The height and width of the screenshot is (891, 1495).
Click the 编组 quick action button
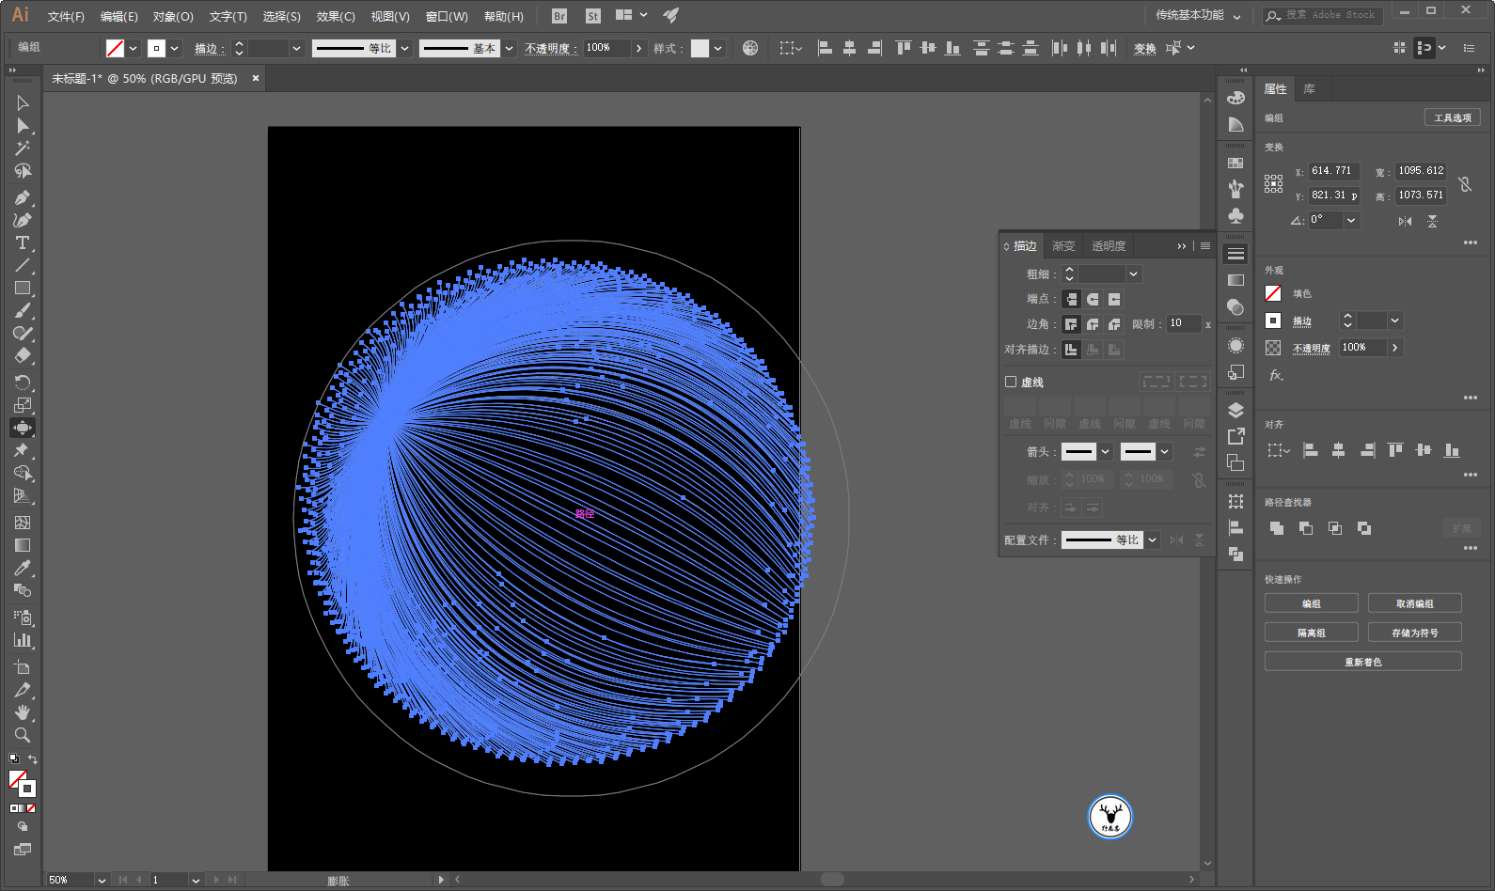pyautogui.click(x=1312, y=603)
